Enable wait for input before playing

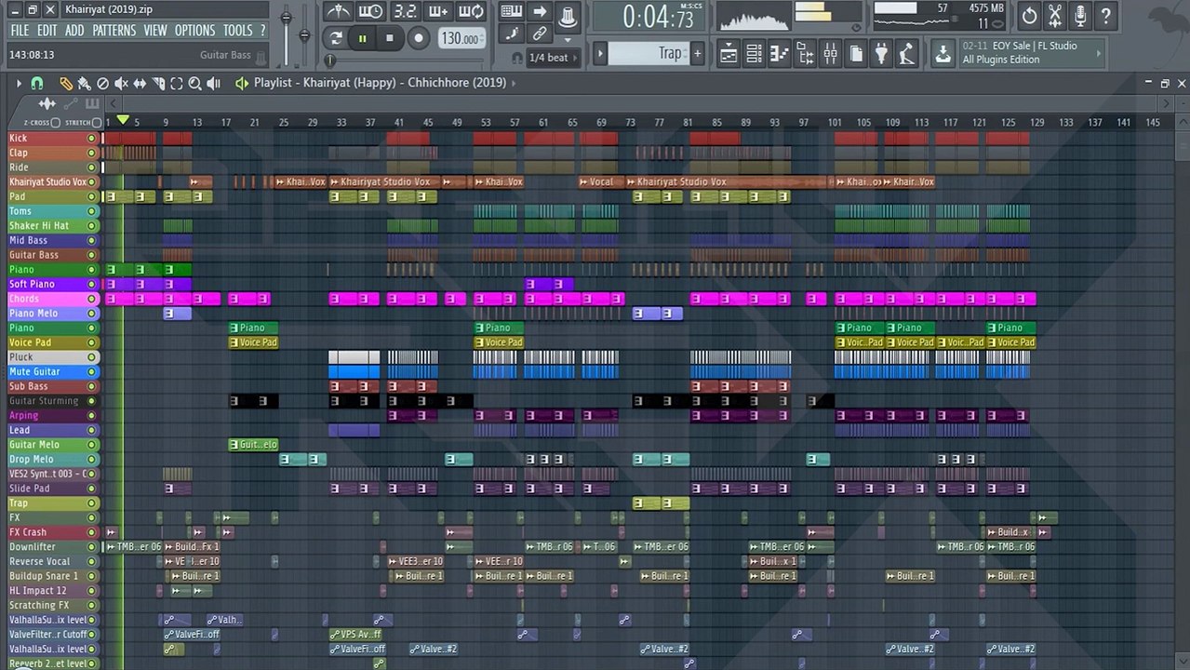tap(369, 12)
